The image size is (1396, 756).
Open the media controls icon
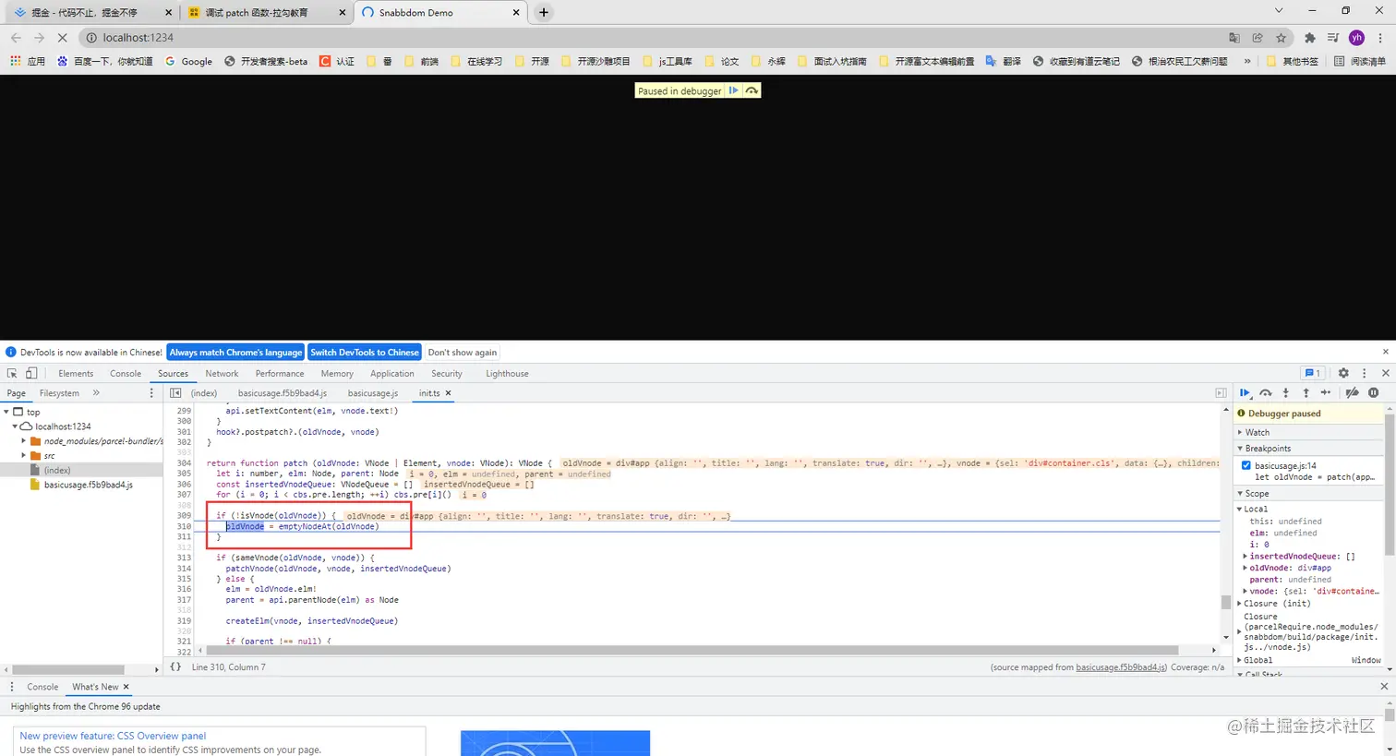point(1333,38)
